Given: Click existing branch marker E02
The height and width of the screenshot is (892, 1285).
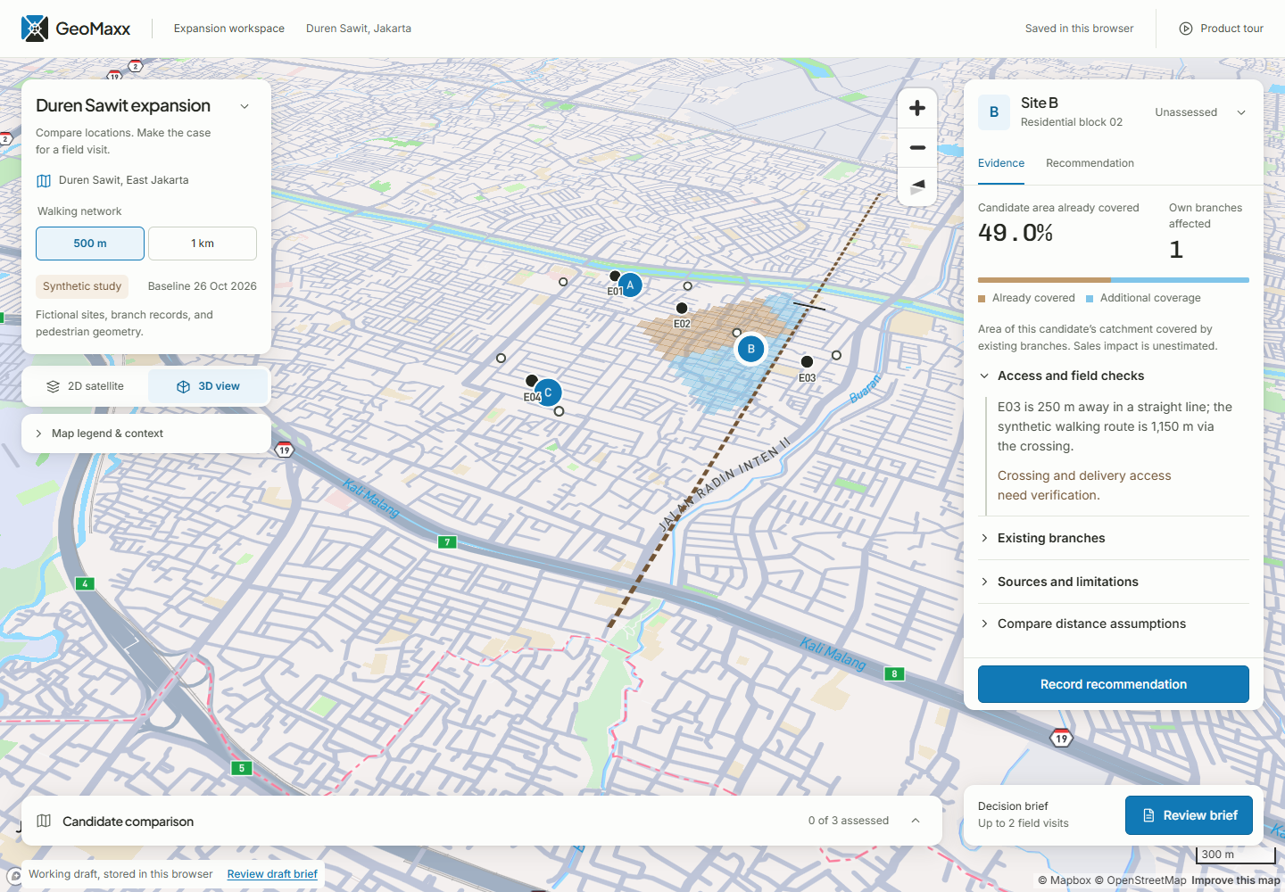Looking at the screenshot, I should (682, 309).
